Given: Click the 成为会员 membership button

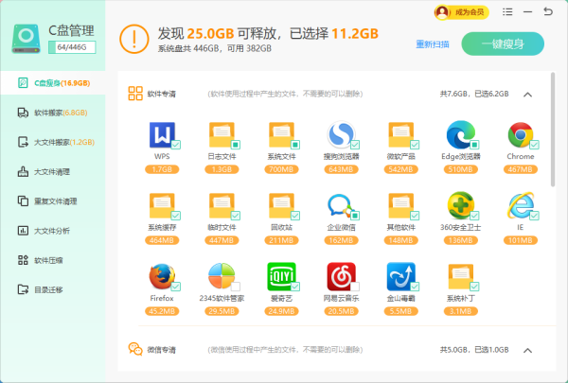Looking at the screenshot, I should 462,12.
